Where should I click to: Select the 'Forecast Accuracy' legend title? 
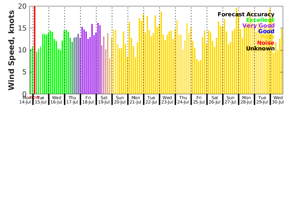[x=246, y=15]
